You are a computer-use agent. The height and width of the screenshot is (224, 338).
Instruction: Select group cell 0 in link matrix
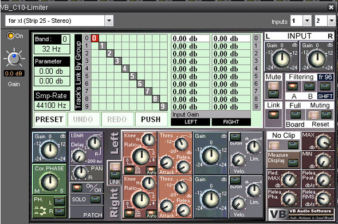[x=95, y=38]
